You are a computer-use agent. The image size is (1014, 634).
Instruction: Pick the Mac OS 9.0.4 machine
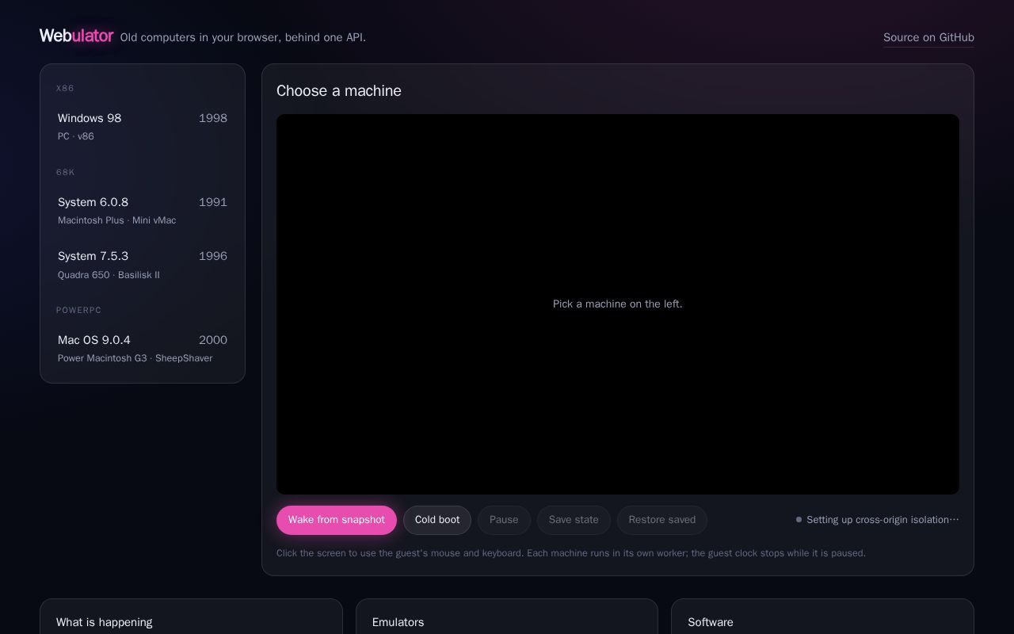pos(143,349)
